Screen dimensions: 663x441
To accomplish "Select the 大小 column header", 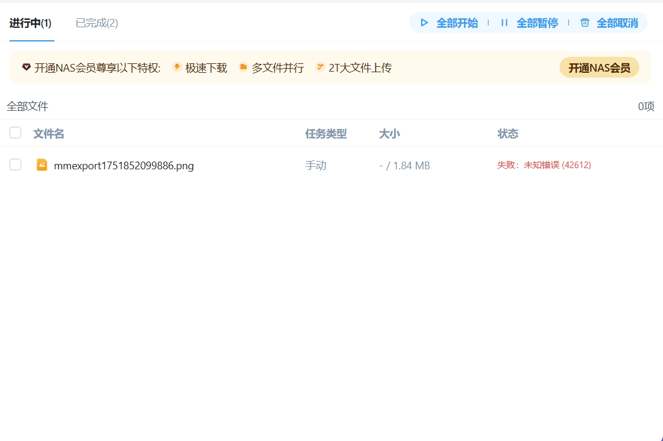I will 389,134.
